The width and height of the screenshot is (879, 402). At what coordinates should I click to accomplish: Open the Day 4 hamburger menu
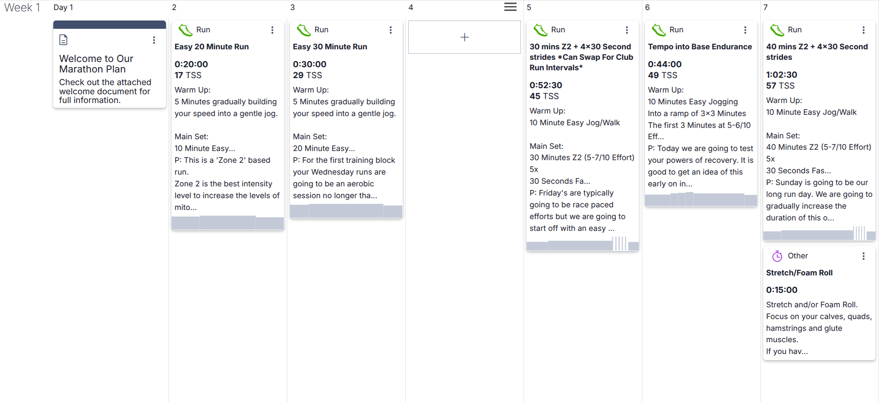click(510, 7)
